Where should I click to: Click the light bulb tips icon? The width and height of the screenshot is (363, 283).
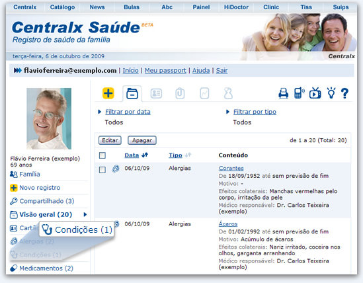tap(331, 93)
